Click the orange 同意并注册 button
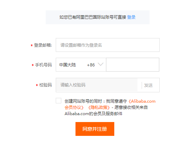 point(95,129)
